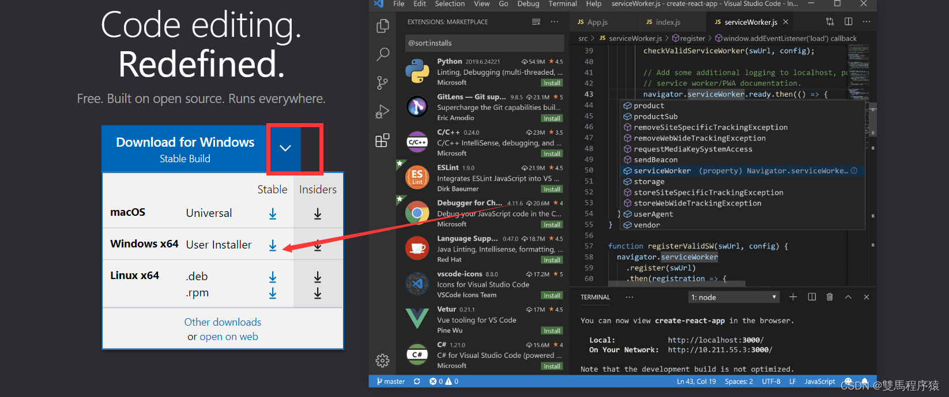Open the Terminal menu

click(563, 3)
